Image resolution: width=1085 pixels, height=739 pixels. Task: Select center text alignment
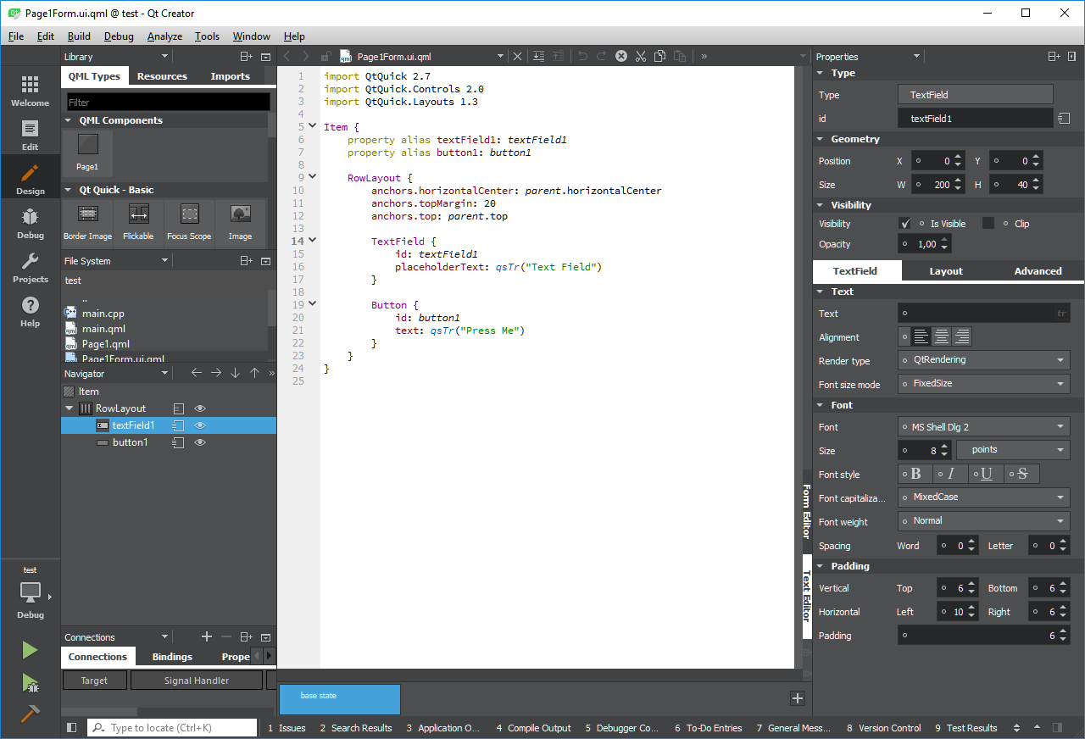[942, 337]
